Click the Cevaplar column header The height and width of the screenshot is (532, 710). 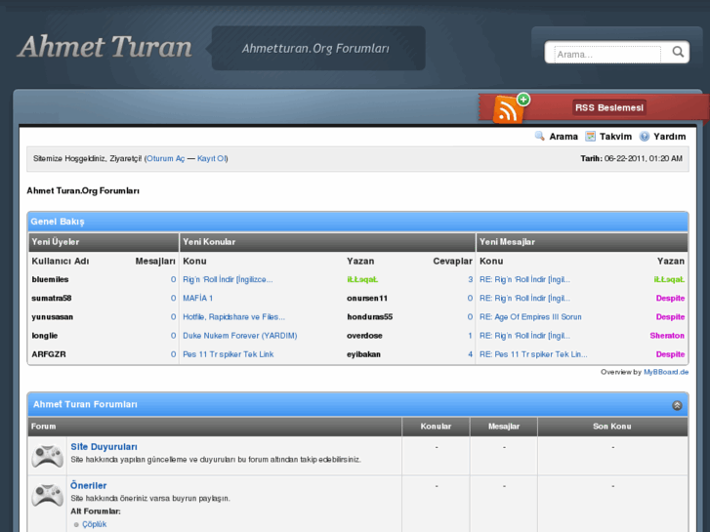click(452, 262)
